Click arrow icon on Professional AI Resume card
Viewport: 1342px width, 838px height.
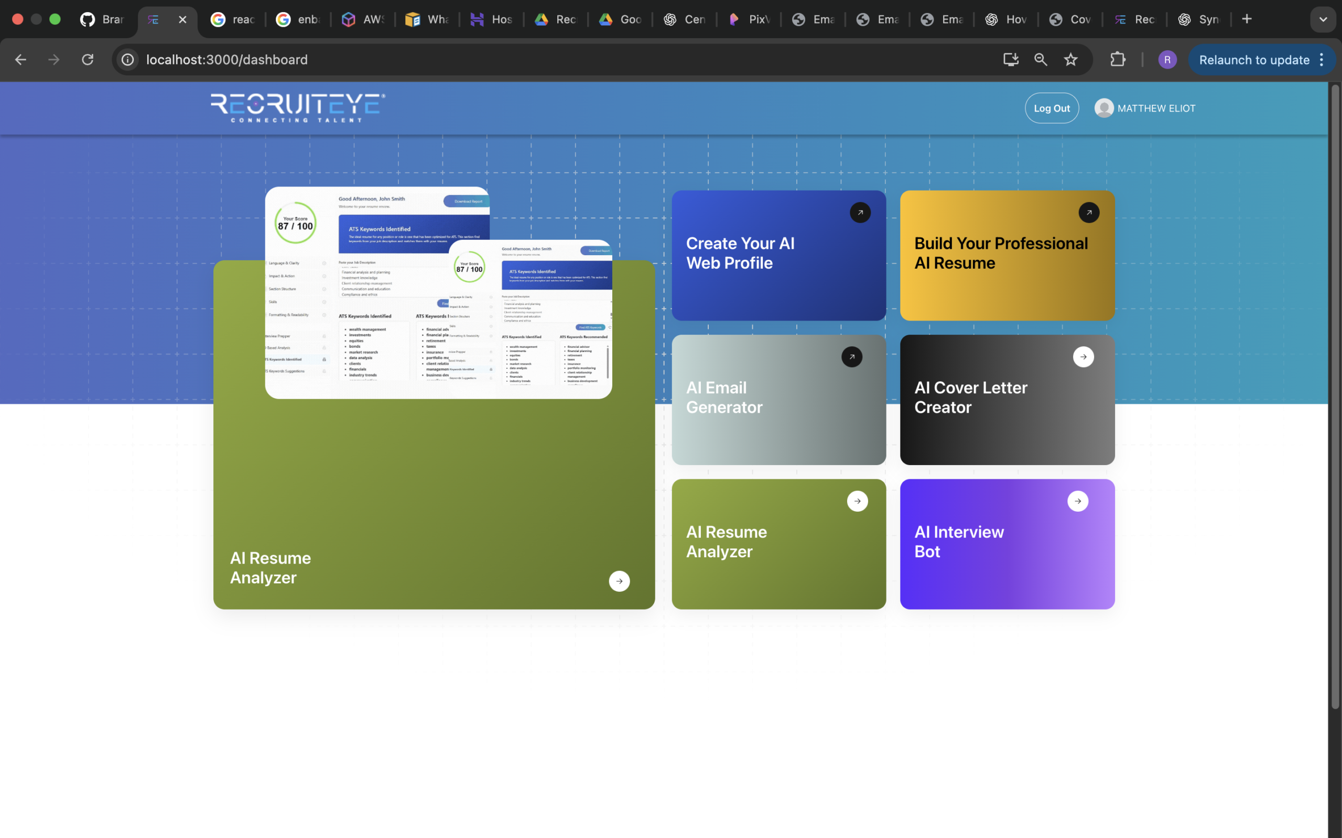click(x=1089, y=213)
